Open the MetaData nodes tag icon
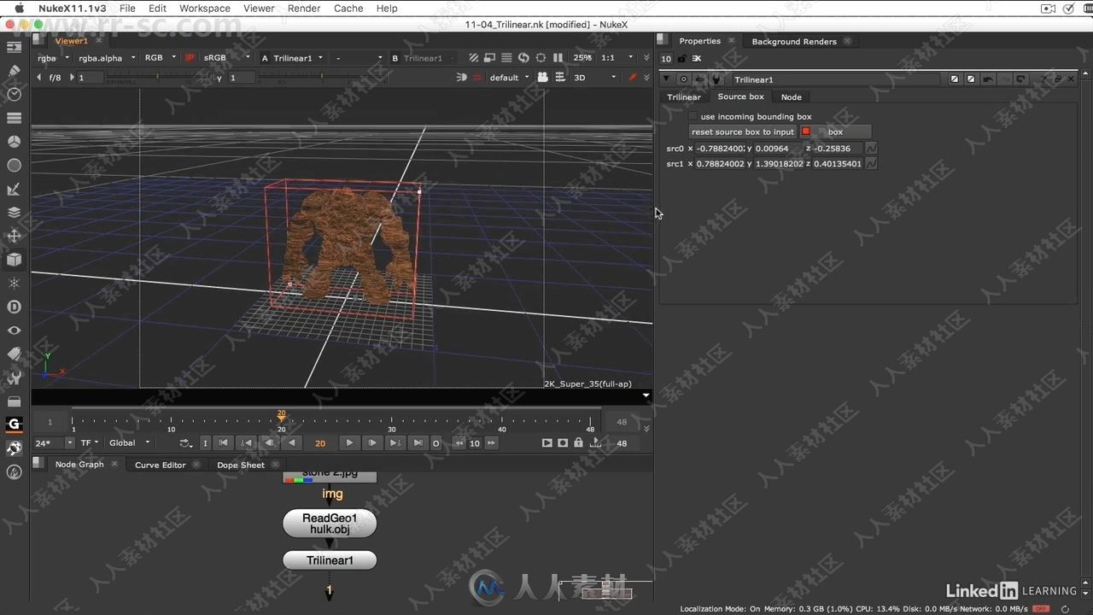The width and height of the screenshot is (1093, 615). click(x=14, y=354)
